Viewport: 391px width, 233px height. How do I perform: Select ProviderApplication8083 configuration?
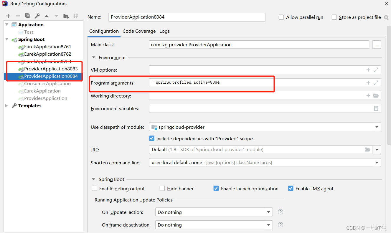pos(51,69)
